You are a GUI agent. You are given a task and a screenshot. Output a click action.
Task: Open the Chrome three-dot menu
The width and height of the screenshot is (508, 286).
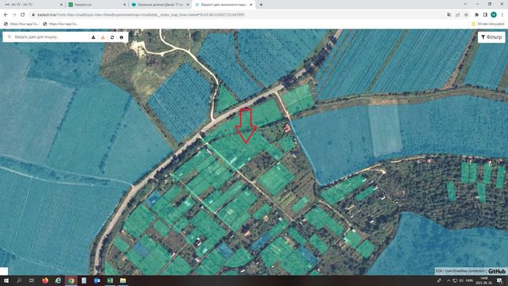[502, 14]
